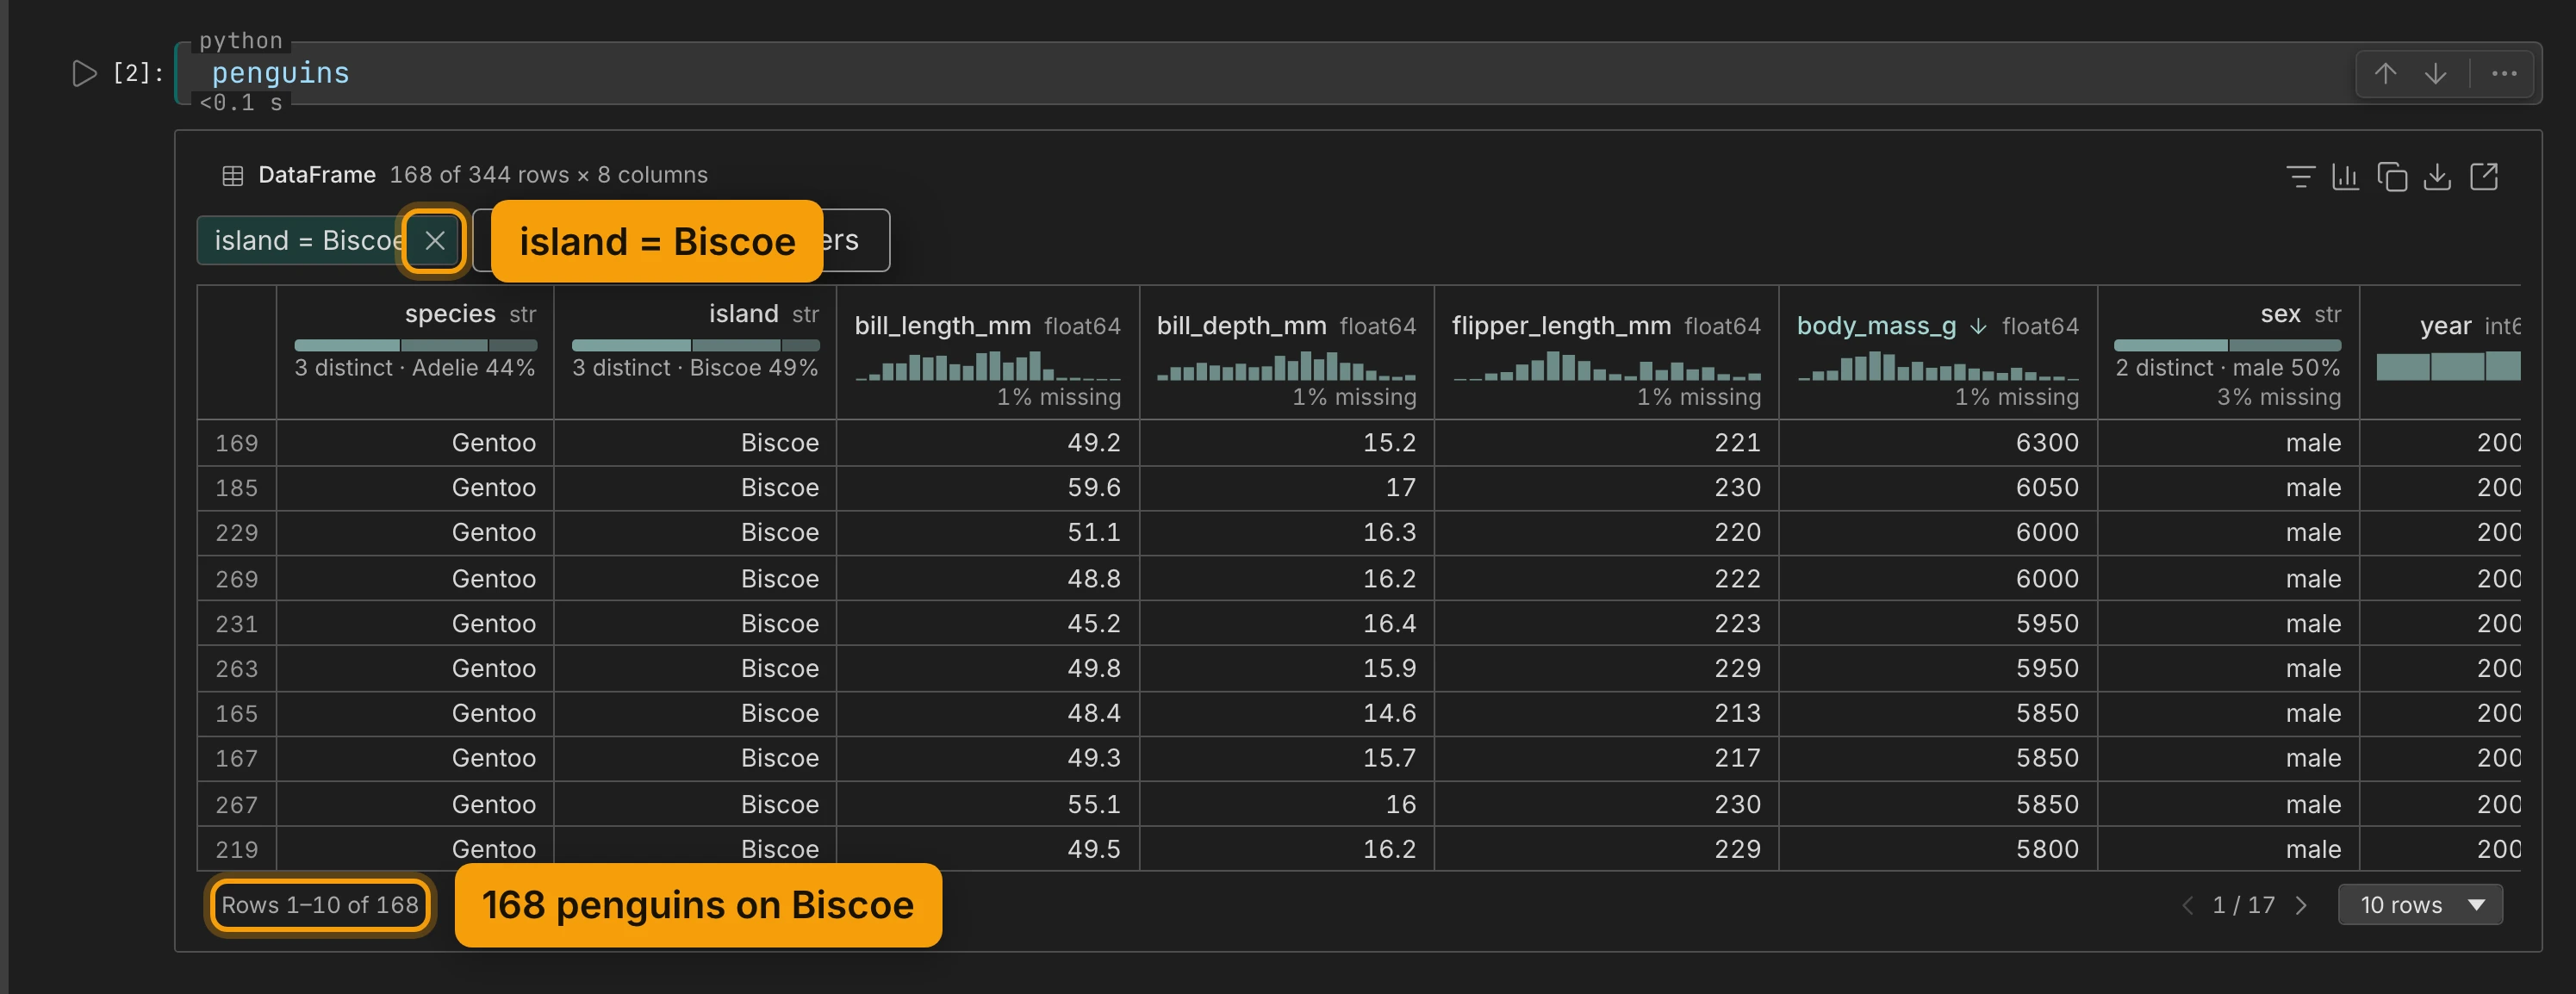Click the species distribution bar
This screenshot has width=2576, height=994.
click(x=415, y=345)
